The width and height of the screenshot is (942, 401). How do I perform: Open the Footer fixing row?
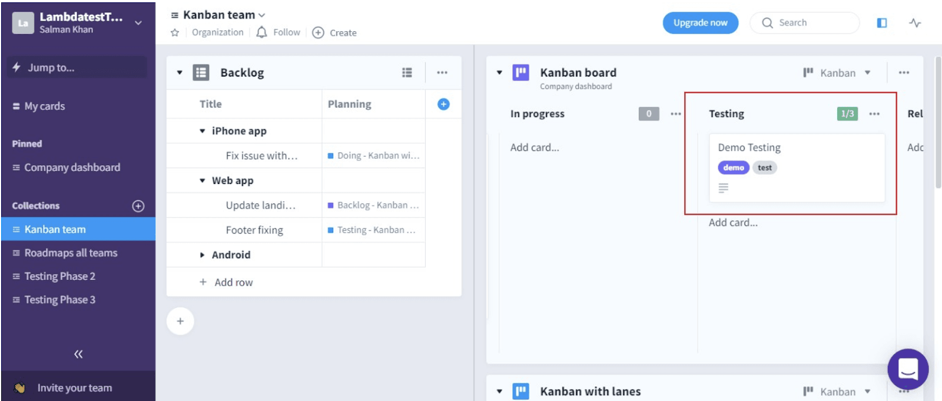(x=254, y=230)
